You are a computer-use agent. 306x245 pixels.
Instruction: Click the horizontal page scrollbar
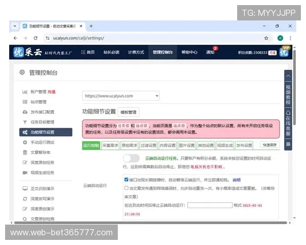click(x=150, y=223)
